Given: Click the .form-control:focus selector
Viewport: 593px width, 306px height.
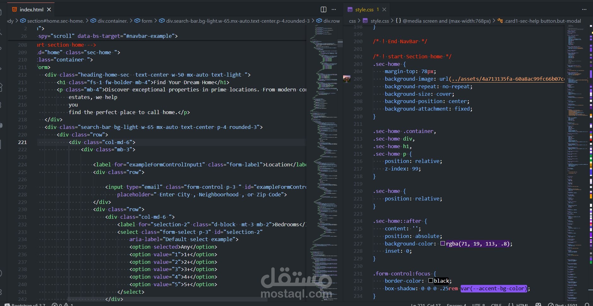Looking at the screenshot, I should point(401,274).
